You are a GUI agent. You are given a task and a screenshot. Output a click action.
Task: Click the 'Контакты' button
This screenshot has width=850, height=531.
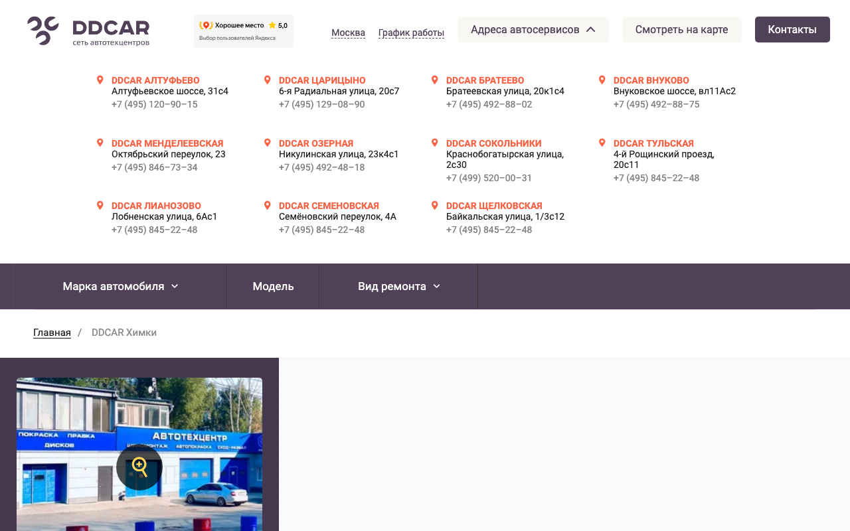click(x=792, y=30)
